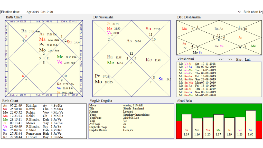Click the Duplicate Yogi 'Su' row
Viewport: 263px width, 148px height.
108,127
